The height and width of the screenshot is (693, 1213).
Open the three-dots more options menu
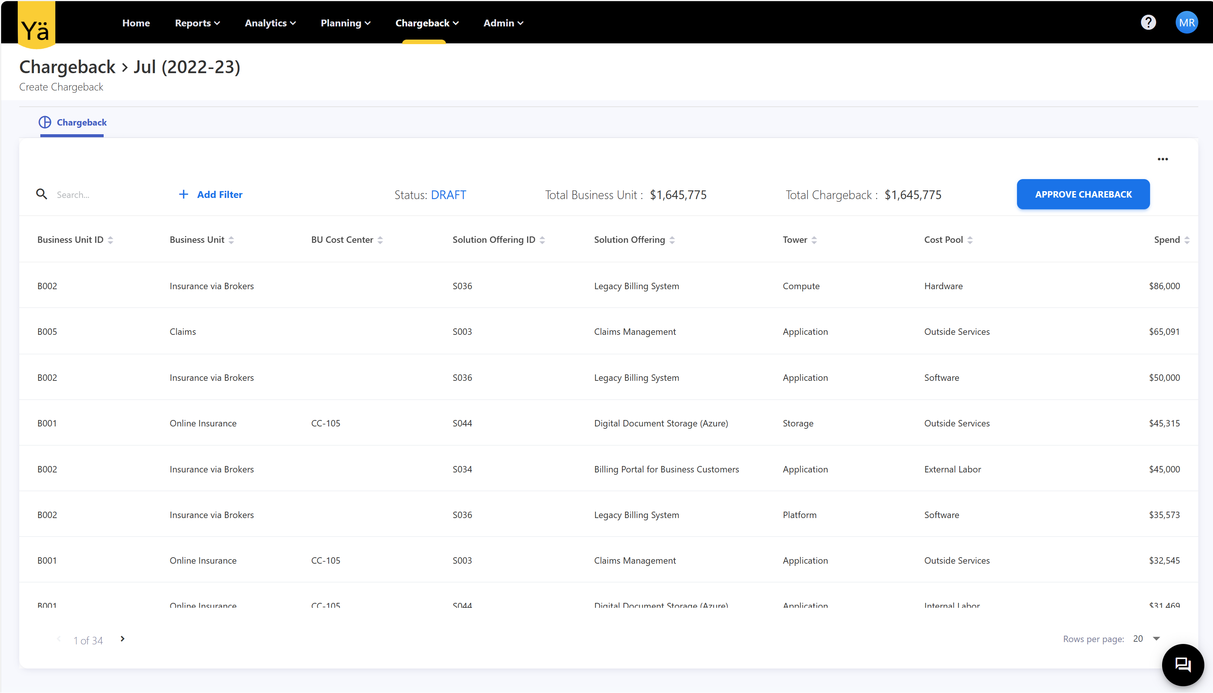pyautogui.click(x=1162, y=159)
